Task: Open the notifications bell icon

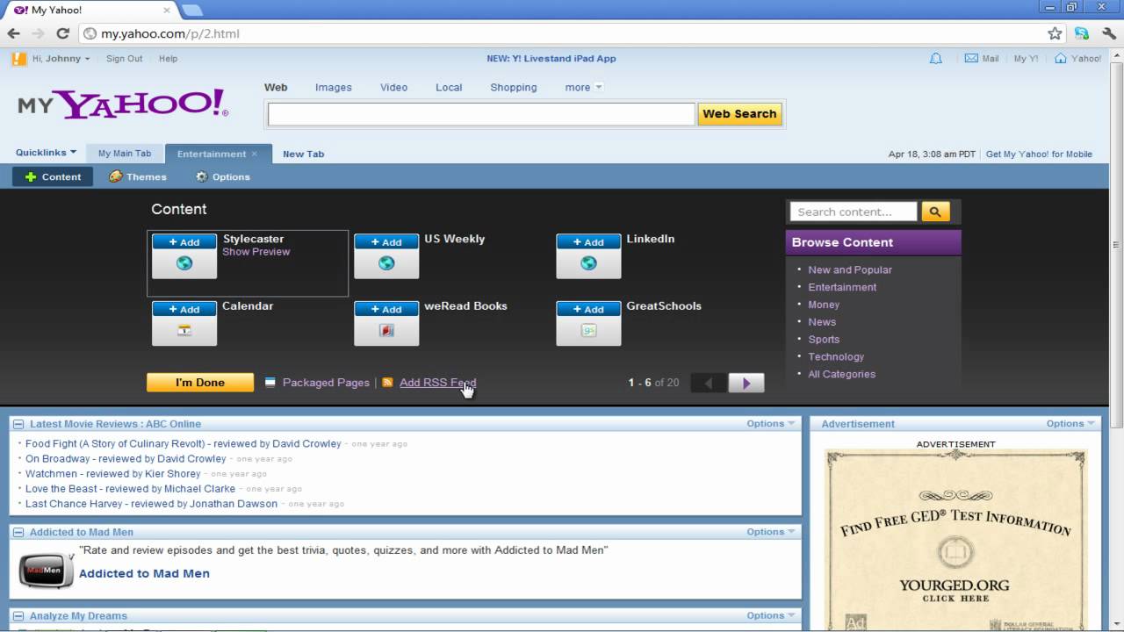Action: coord(936,59)
